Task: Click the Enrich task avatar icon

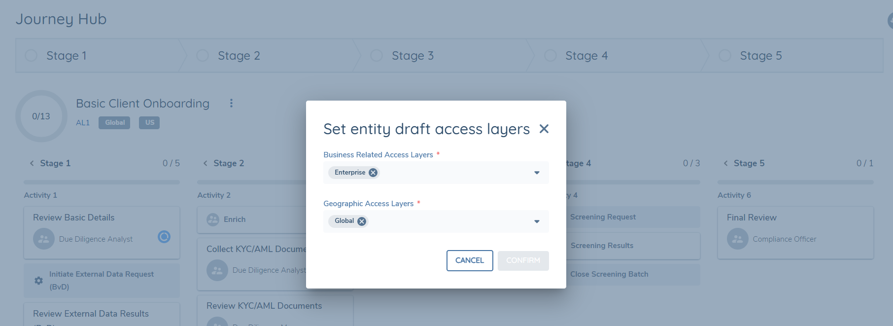Action: [213, 219]
